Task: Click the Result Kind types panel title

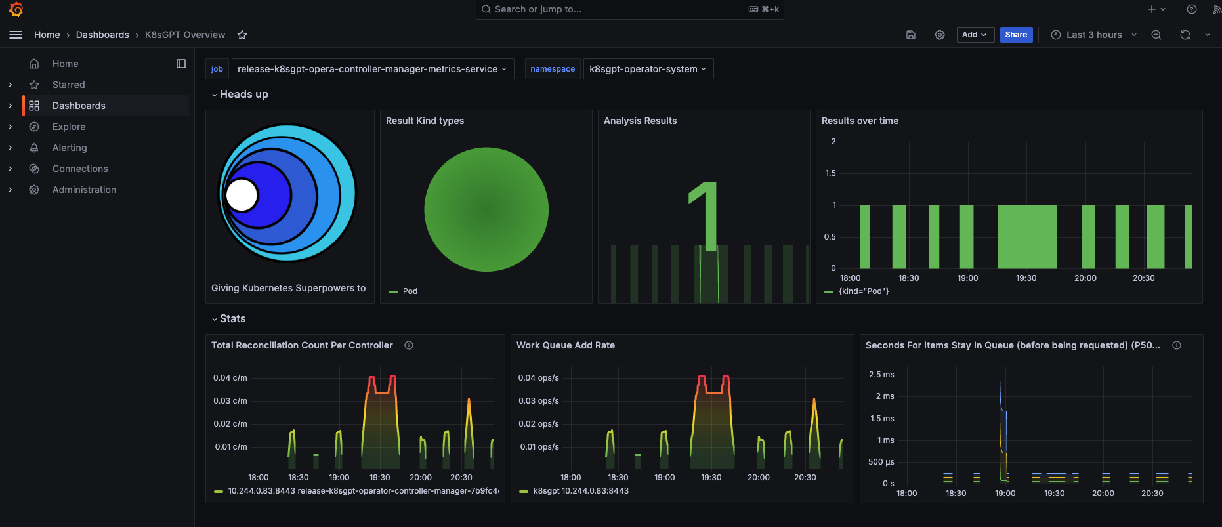Action: click(425, 121)
